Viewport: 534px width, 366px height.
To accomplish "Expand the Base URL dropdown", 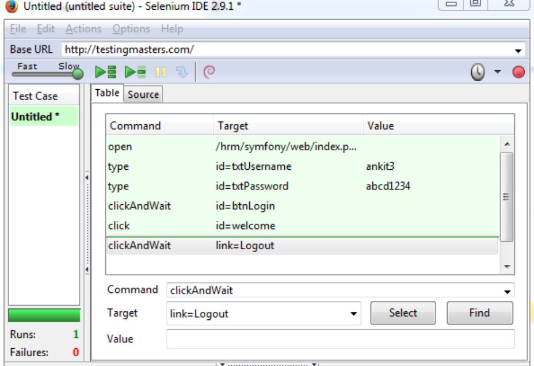I will click(x=518, y=50).
